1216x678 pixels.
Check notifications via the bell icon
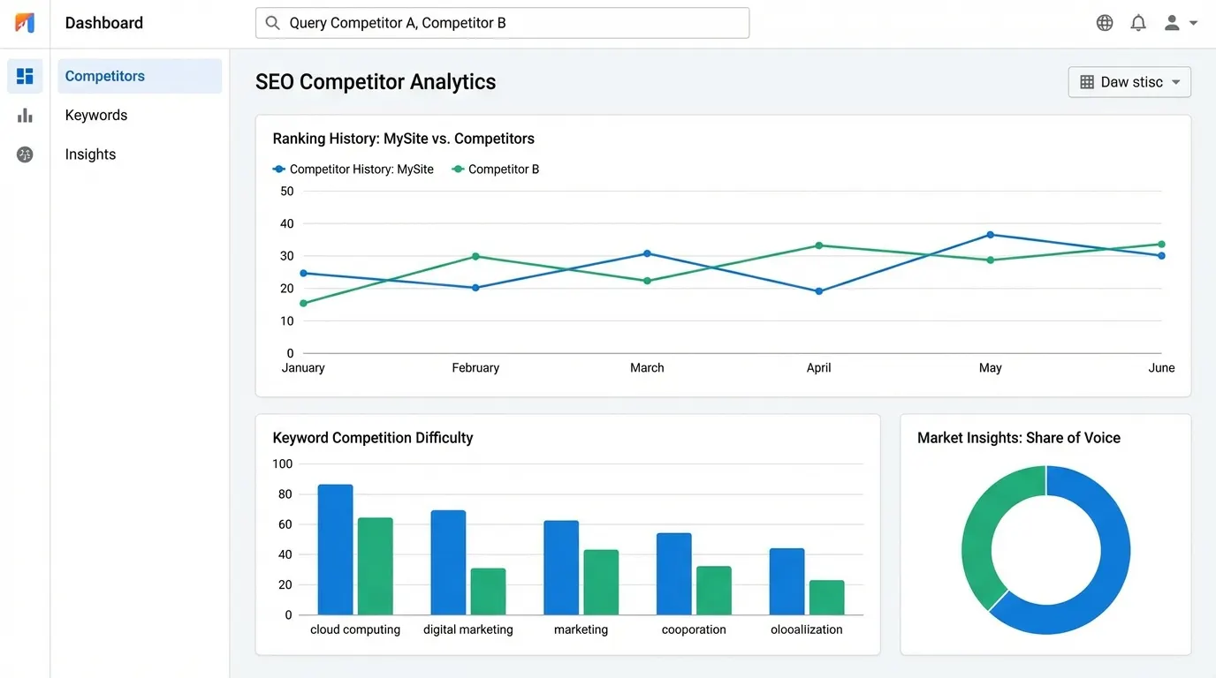(x=1138, y=22)
